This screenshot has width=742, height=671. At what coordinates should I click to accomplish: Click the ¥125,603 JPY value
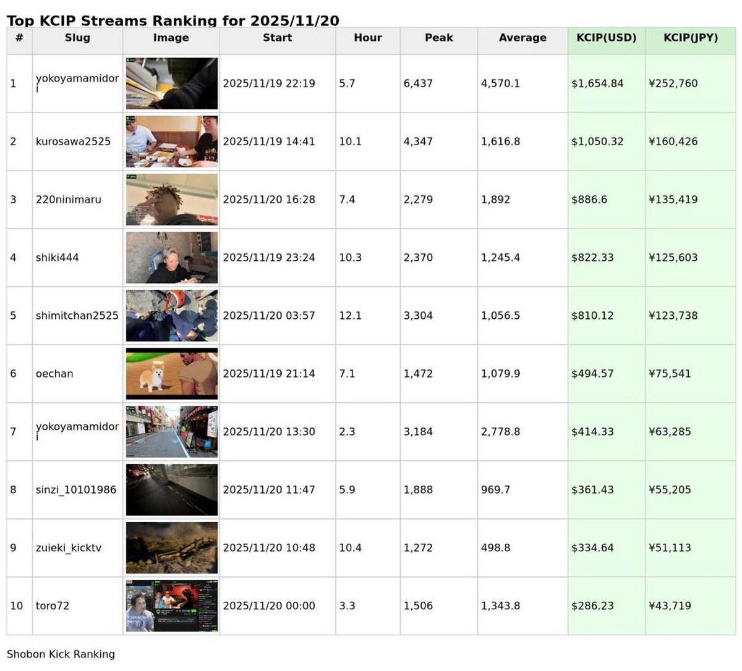point(673,258)
